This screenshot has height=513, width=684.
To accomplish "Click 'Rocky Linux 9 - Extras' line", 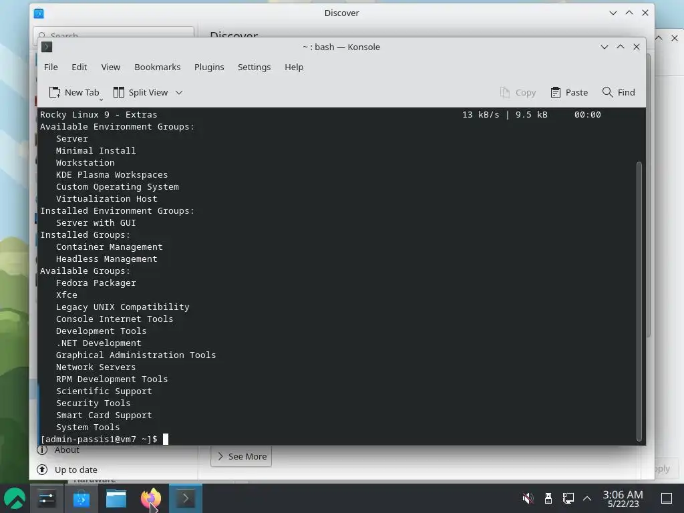I will 99,115.
